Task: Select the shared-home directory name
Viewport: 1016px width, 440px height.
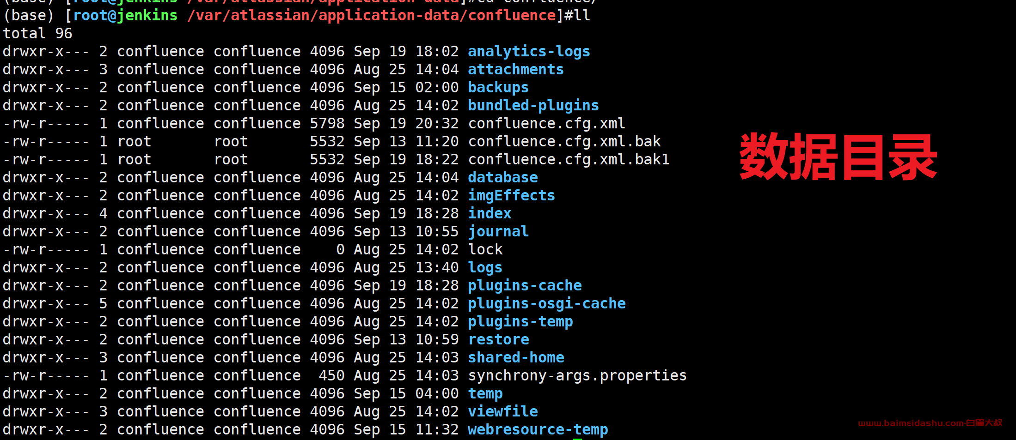Action: (x=516, y=358)
